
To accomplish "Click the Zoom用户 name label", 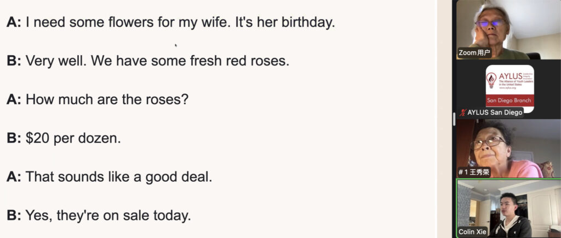I will point(474,53).
